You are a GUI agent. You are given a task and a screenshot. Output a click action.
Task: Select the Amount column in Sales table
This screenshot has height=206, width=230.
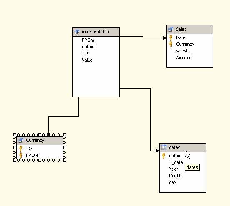pos(190,57)
